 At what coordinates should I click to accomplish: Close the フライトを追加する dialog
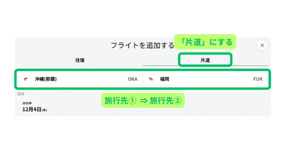tap(262, 45)
